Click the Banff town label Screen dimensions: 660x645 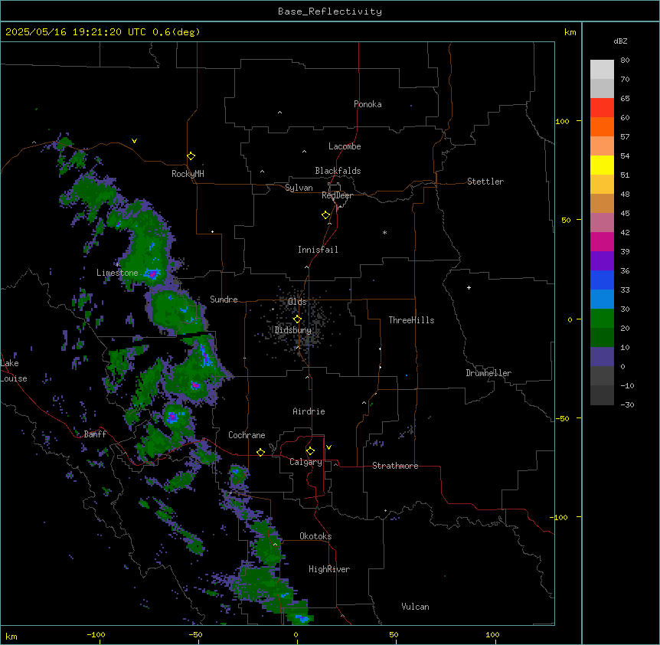coord(95,434)
